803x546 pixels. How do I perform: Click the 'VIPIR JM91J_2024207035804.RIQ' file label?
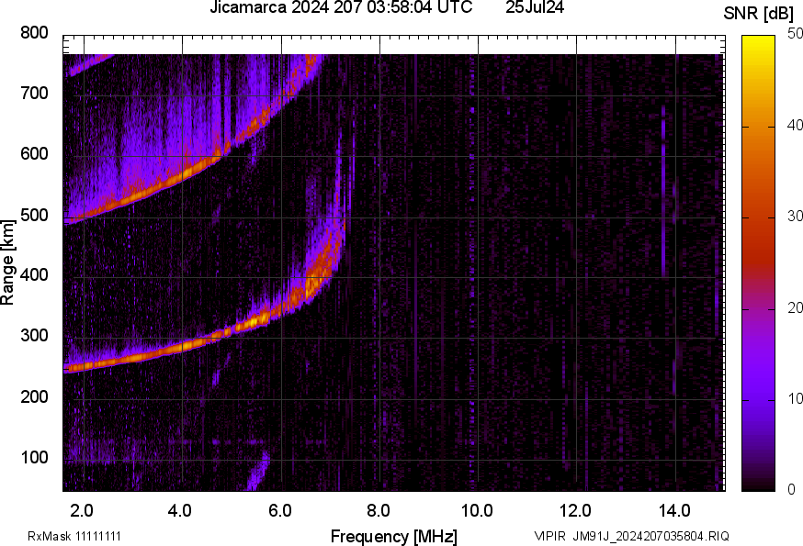coord(632,536)
